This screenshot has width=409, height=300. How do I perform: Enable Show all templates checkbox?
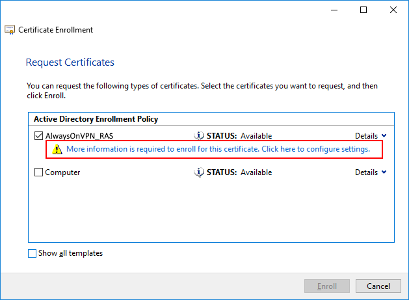pos(32,253)
